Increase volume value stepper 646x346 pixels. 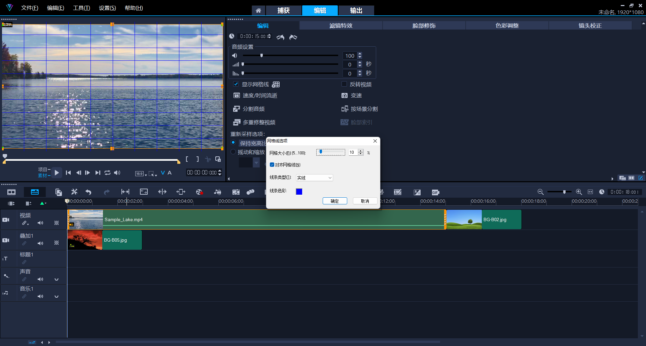click(x=360, y=54)
